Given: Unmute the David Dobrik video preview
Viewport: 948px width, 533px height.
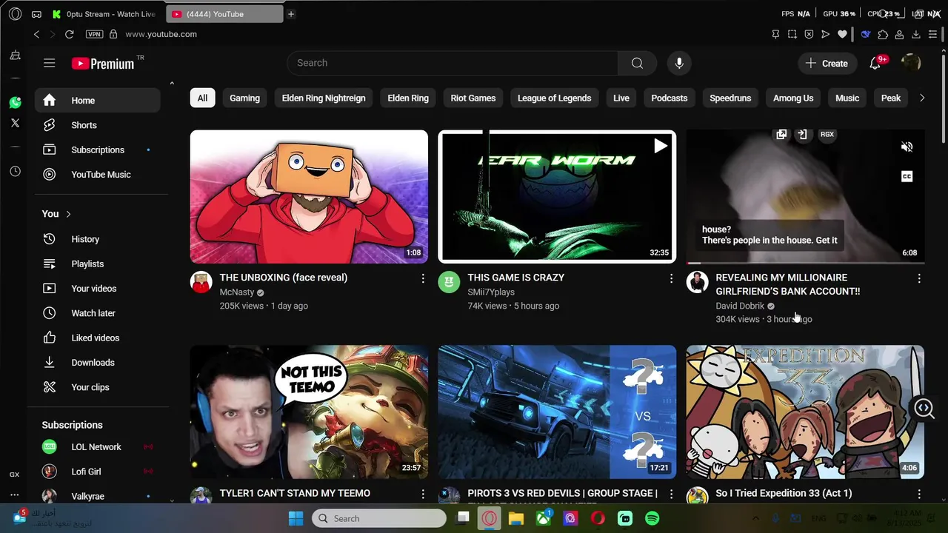Looking at the screenshot, I should pyautogui.click(x=907, y=147).
